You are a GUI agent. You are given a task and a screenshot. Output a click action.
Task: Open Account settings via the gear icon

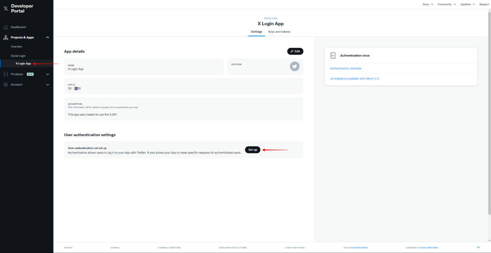(6, 84)
